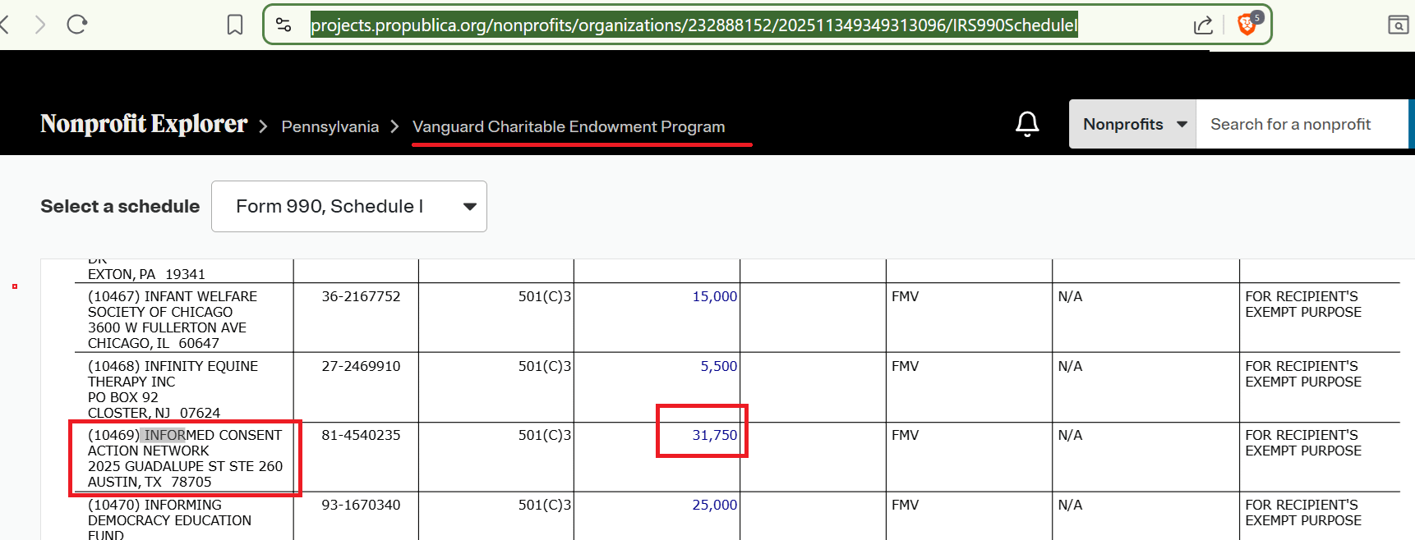Click the 5,500 amount for Infinity Equine

[718, 366]
